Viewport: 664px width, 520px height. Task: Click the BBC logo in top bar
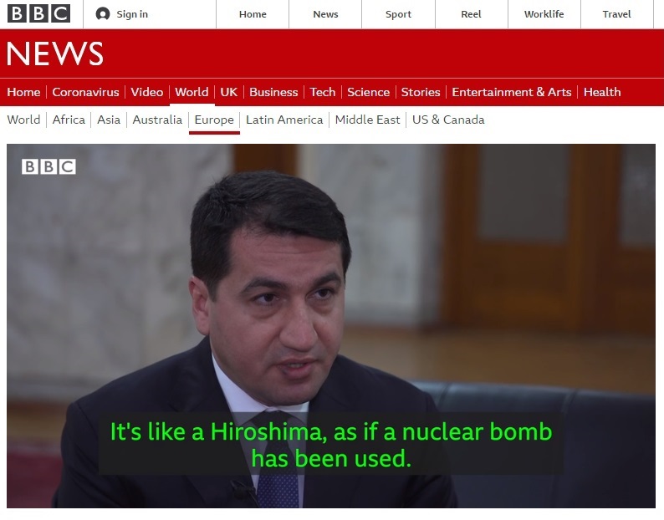39,13
